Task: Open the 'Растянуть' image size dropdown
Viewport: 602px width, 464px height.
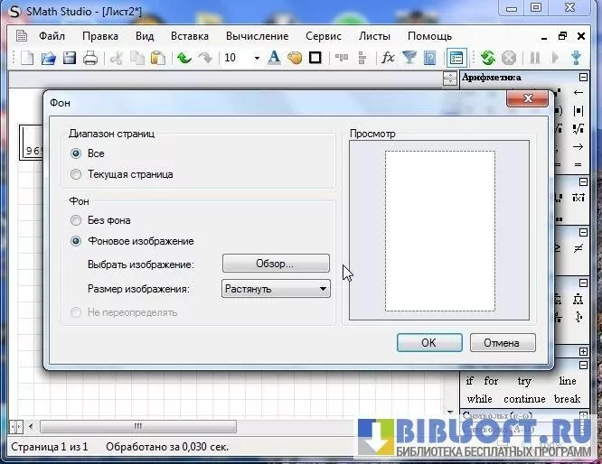Action: (276, 289)
